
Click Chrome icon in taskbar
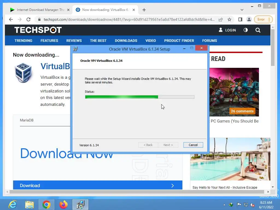46,205
